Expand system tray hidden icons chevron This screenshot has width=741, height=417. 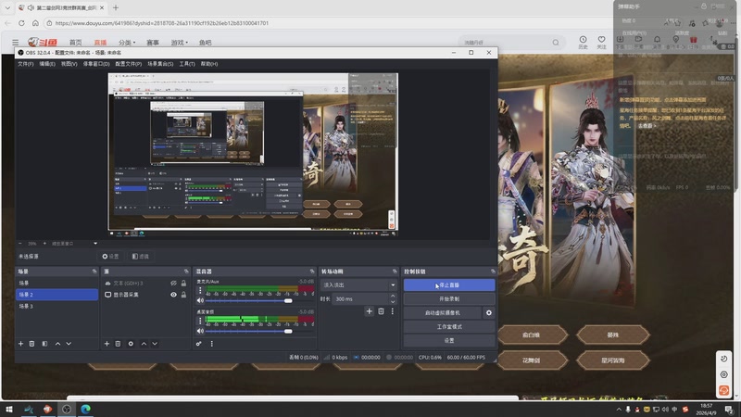point(619,410)
